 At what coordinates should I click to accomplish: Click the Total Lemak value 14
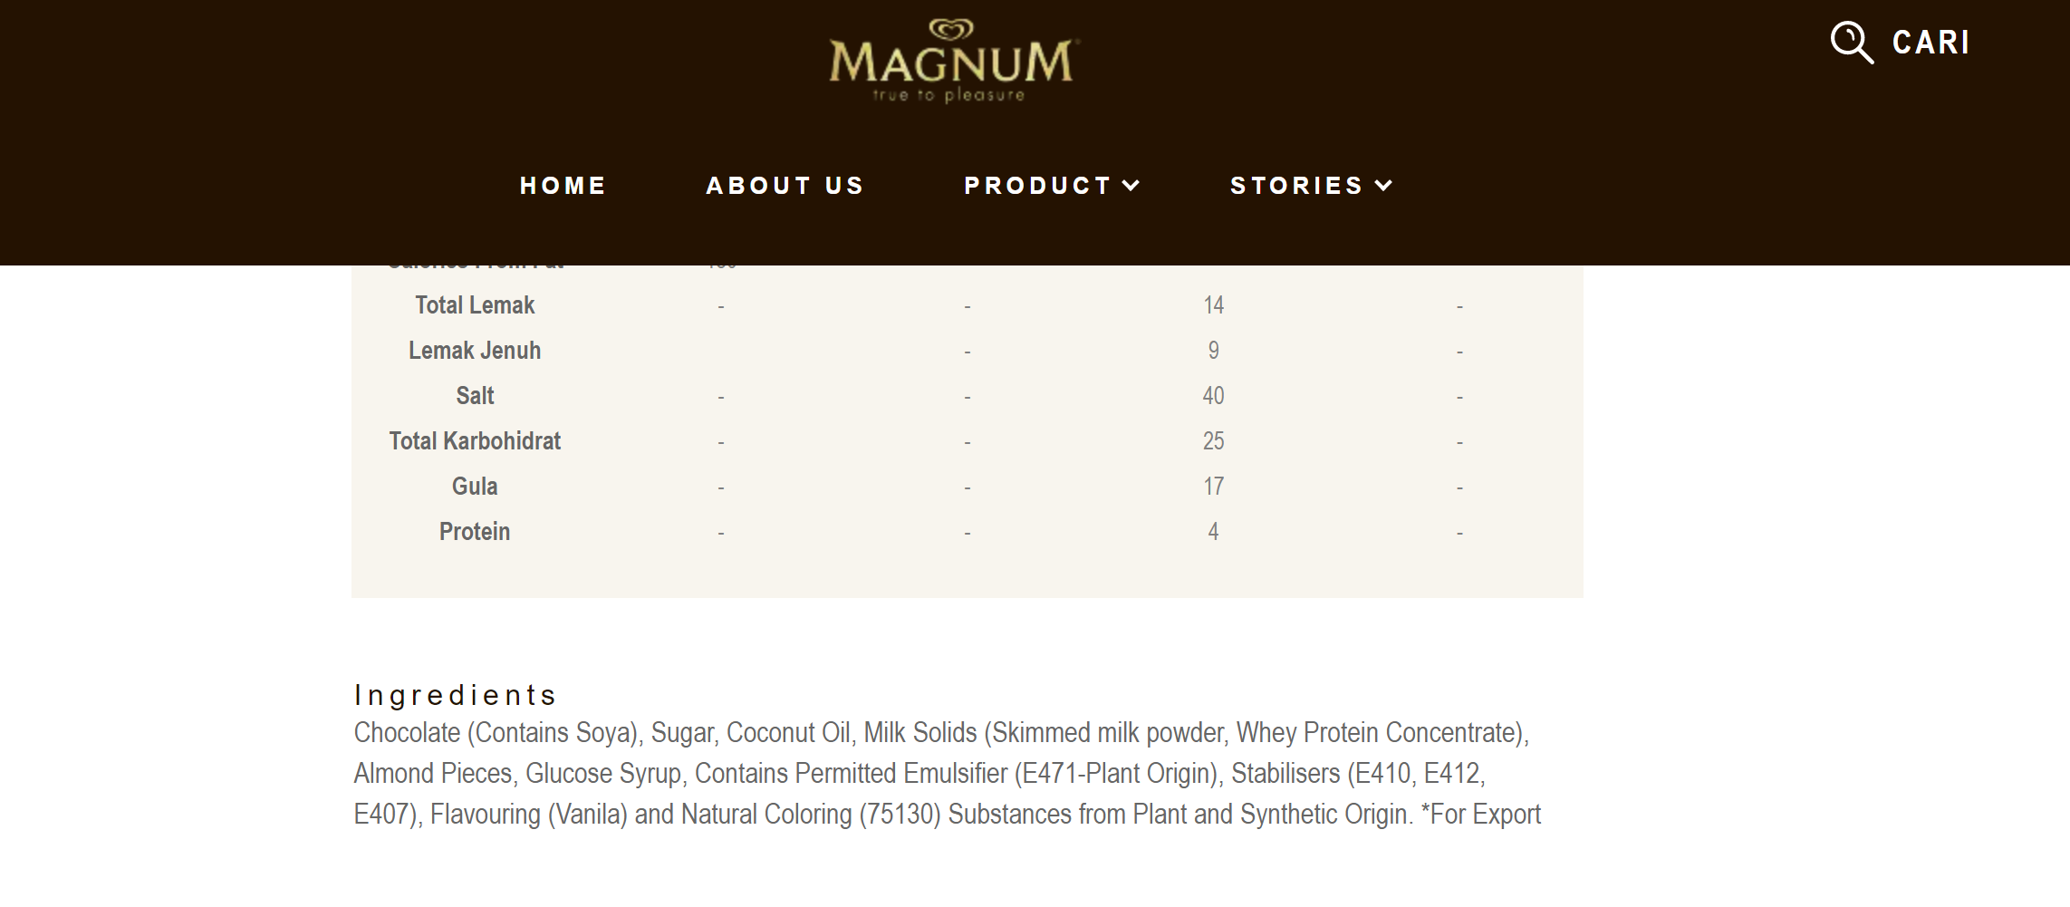[x=1214, y=305]
